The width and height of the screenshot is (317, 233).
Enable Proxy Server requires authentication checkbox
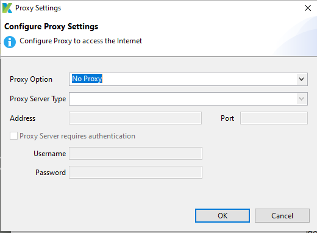point(13,136)
